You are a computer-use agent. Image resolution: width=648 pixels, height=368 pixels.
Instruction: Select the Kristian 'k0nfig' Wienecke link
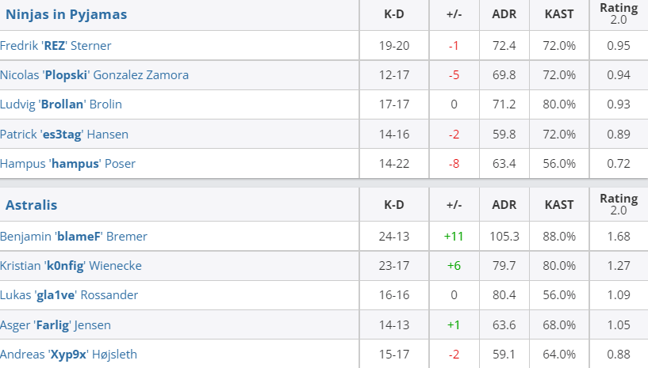coord(71,266)
